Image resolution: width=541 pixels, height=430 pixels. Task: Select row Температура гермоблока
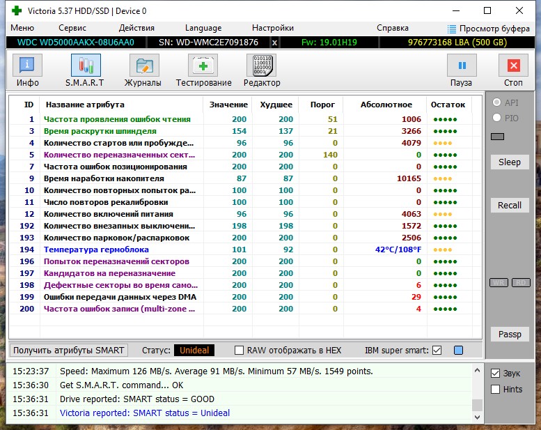click(246, 249)
